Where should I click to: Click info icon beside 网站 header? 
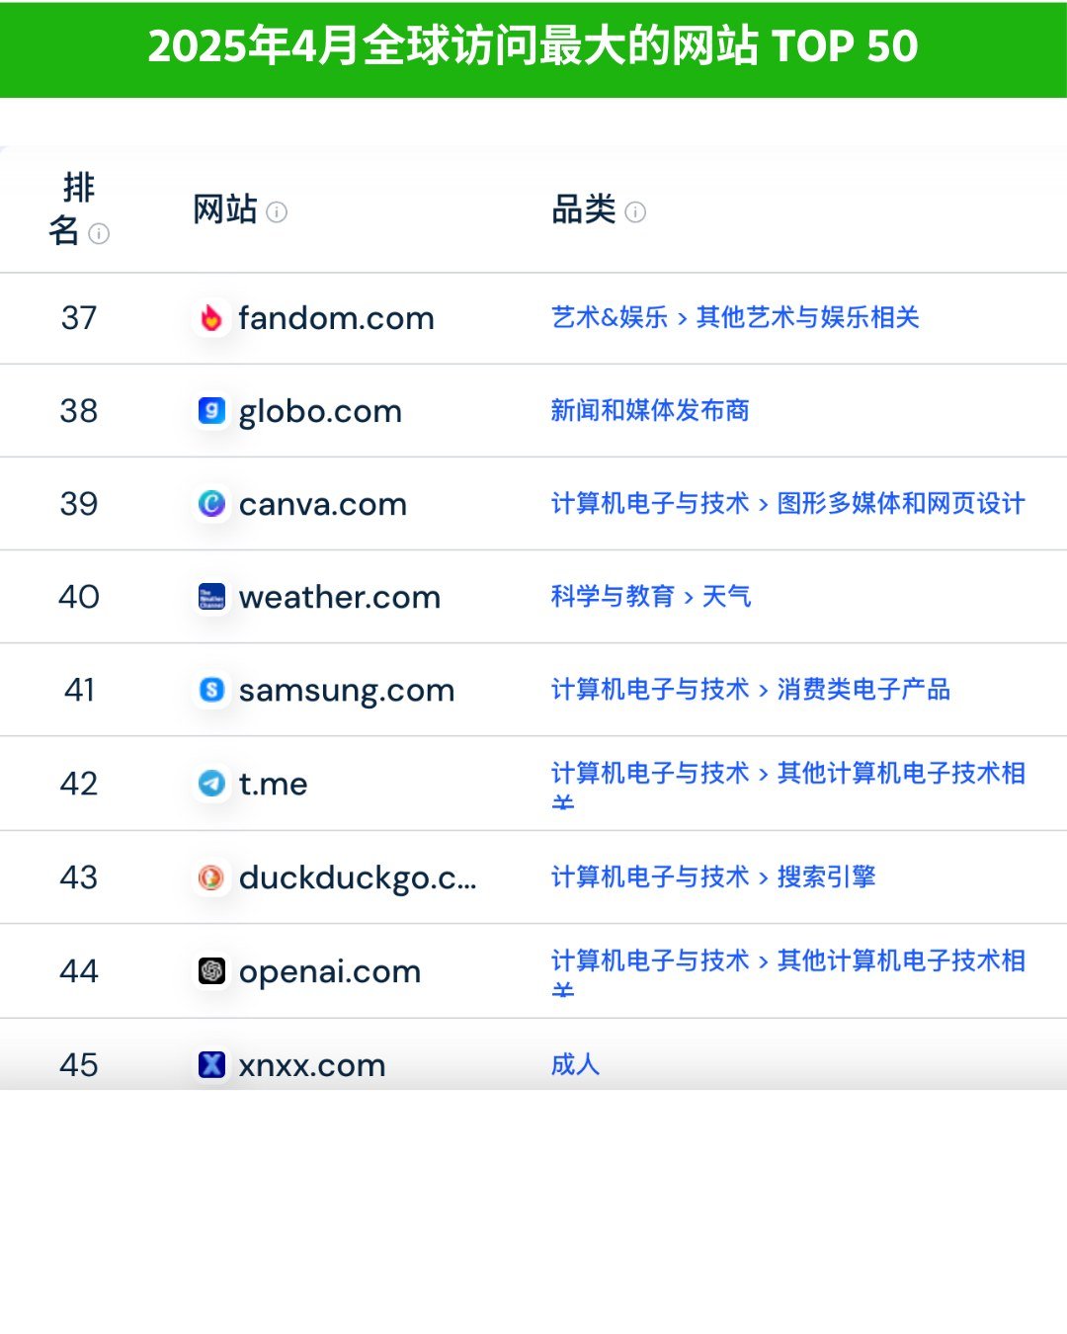(277, 212)
